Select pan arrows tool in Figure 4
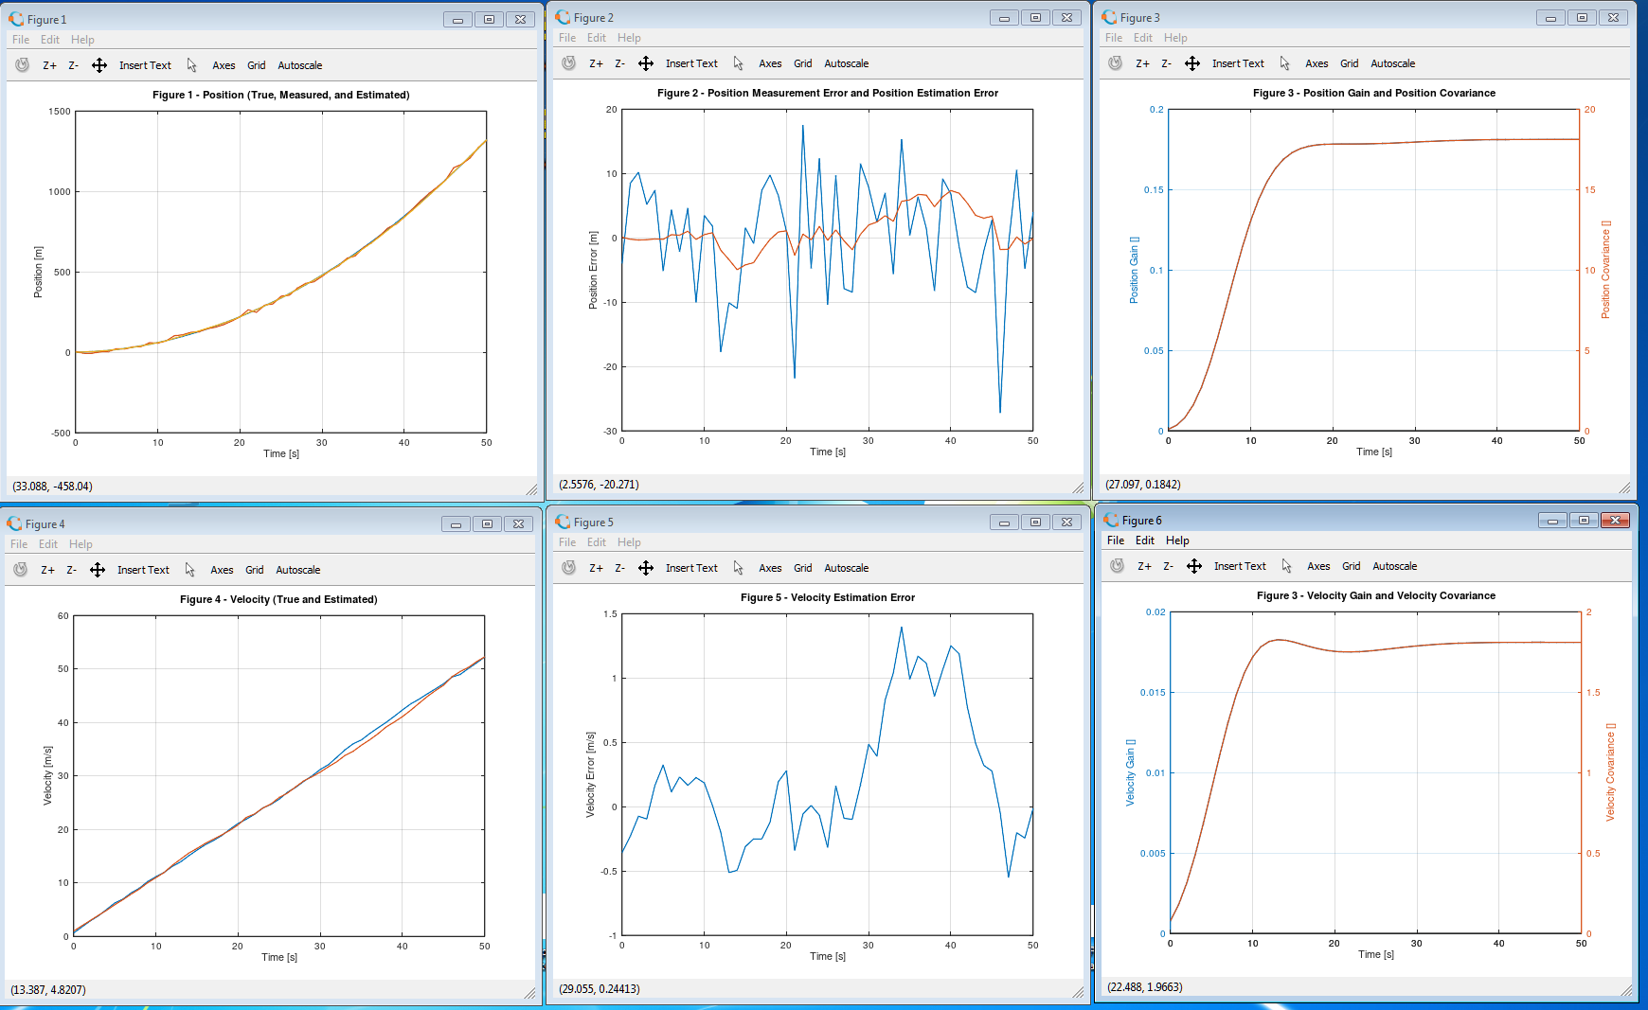Viewport: 1648px width, 1010px height. tap(98, 570)
